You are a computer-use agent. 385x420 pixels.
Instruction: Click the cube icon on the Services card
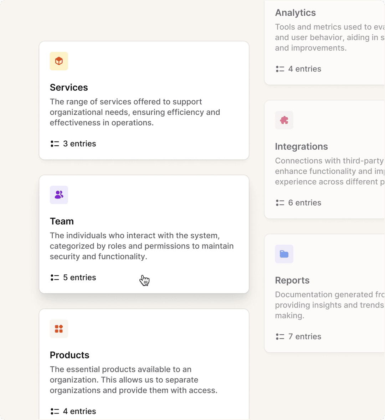(58, 61)
